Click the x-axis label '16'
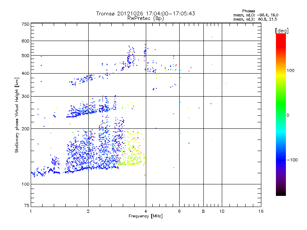This screenshot has height=230, width=307. (261, 211)
